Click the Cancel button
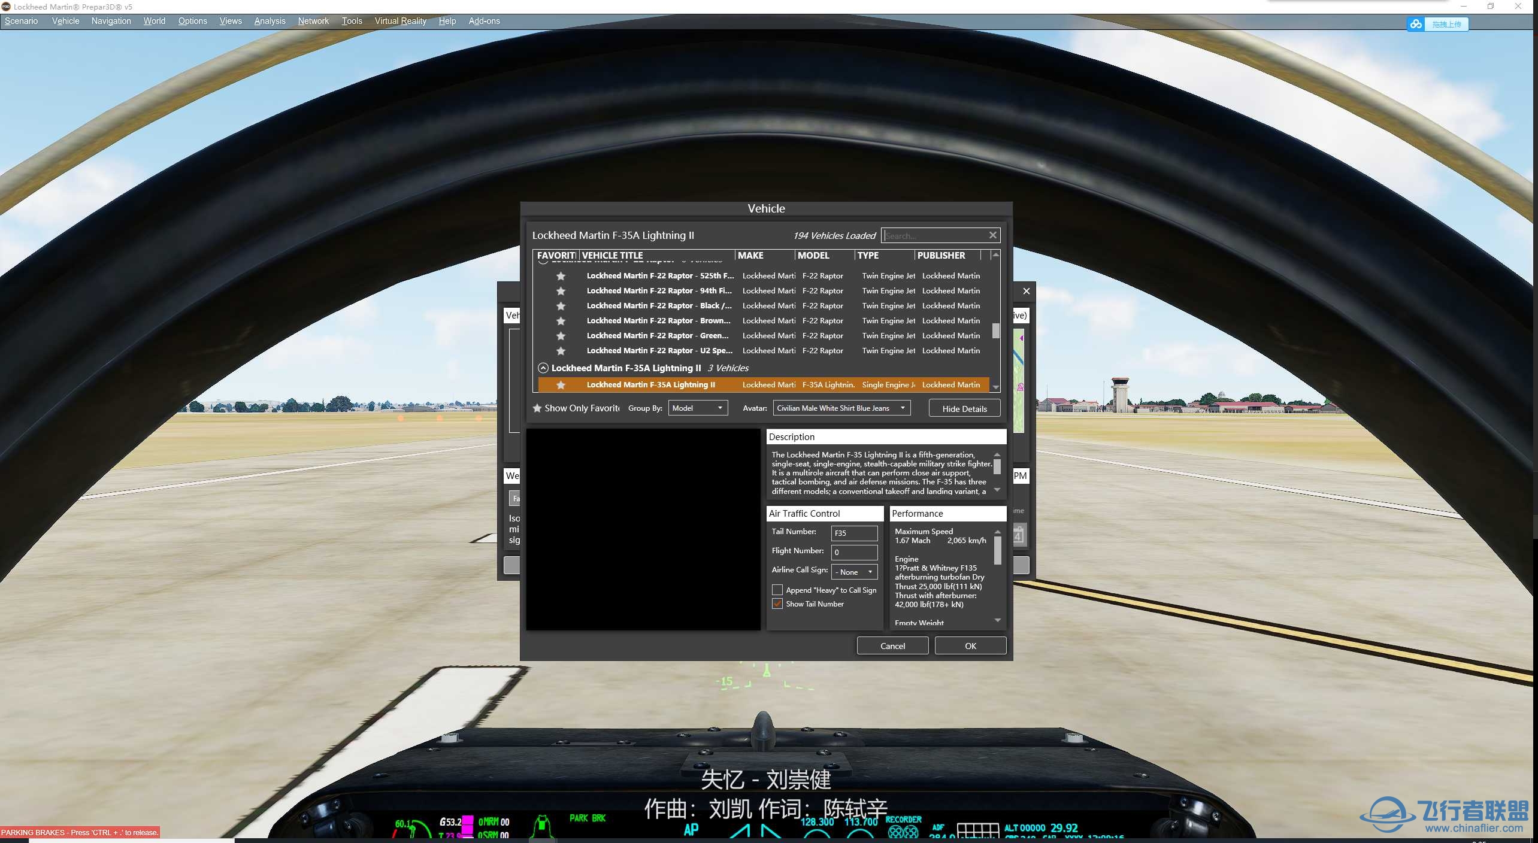Screen dimensions: 1538x843 pos(892,646)
